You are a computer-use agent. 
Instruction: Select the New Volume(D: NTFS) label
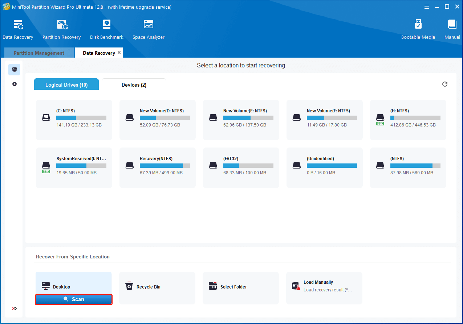coord(162,111)
